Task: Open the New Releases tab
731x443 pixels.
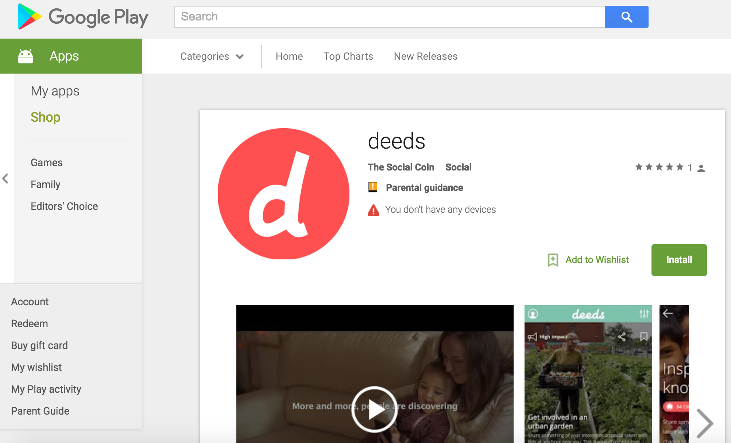Action: pyautogui.click(x=425, y=56)
